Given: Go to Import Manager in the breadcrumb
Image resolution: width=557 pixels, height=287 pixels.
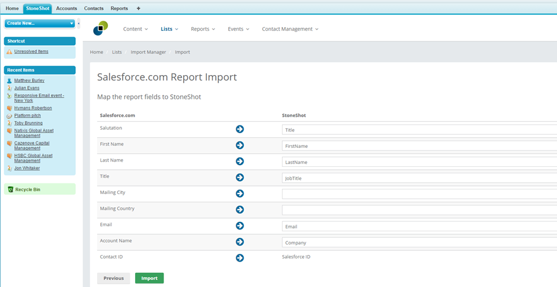Looking at the screenshot, I should point(148,52).
